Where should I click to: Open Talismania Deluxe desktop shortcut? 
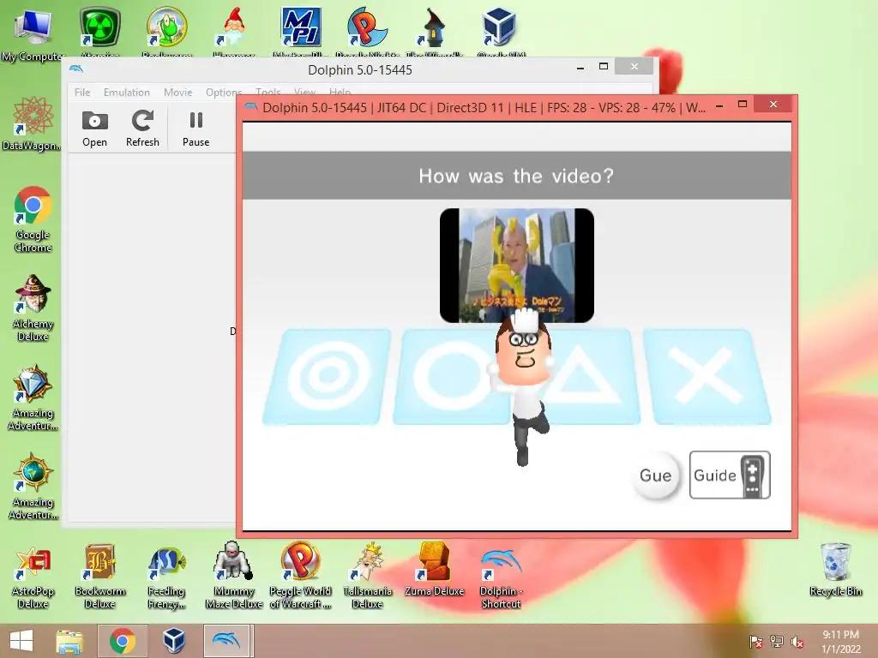pos(367,577)
